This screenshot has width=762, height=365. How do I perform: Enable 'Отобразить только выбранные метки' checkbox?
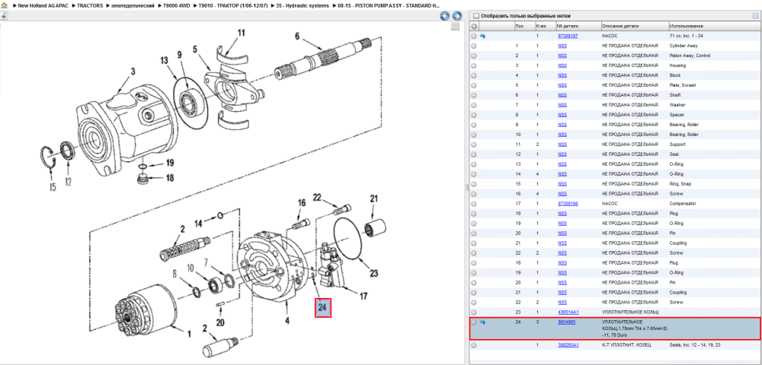[x=476, y=15]
